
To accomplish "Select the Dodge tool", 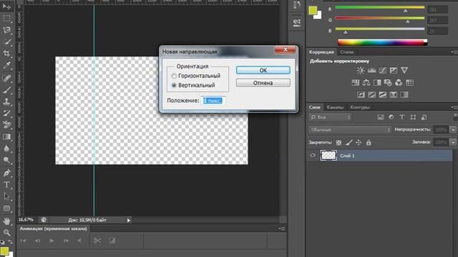I will 6,160.
